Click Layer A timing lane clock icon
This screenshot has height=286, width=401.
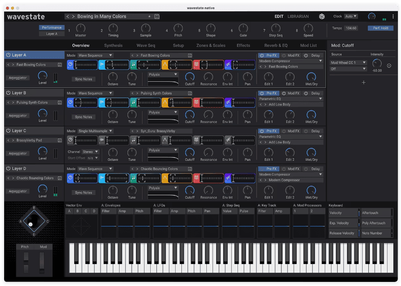coord(70,65)
